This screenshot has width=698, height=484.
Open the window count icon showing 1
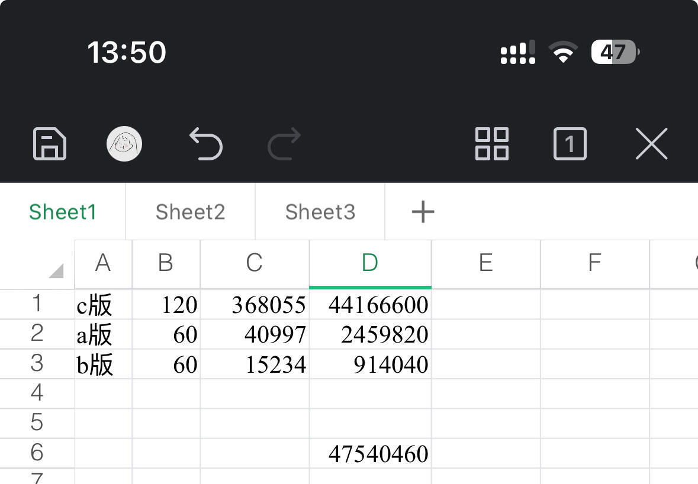tap(570, 144)
